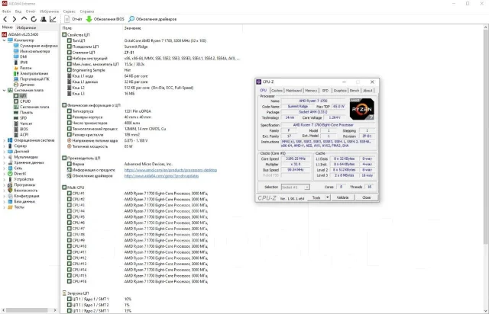Refresh the page with the circular arrow icon
Viewport: 489px width, 314px height.
[x=34, y=19]
